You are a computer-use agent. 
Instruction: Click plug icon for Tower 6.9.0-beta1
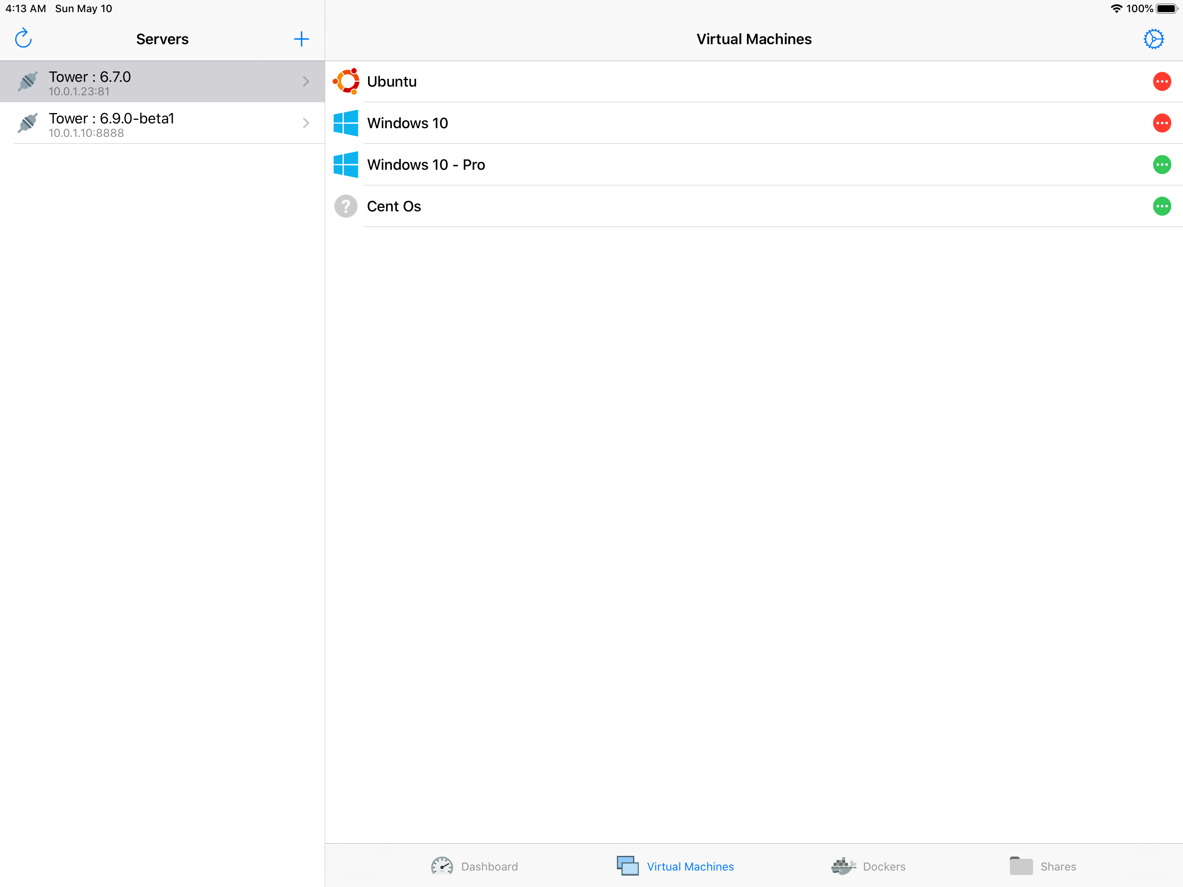pyautogui.click(x=28, y=123)
